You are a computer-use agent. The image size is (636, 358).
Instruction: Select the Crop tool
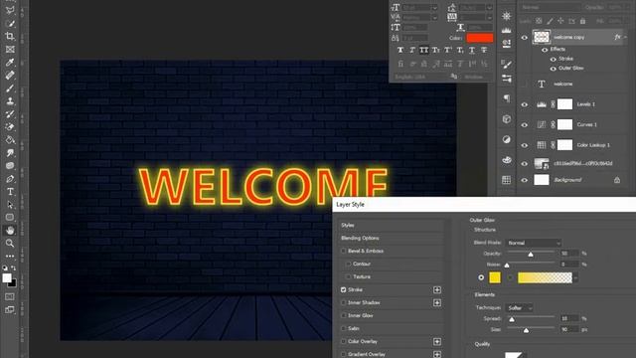[x=10, y=36]
